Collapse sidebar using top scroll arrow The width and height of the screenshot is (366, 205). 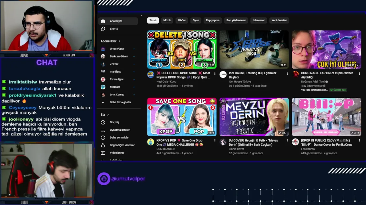[141, 16]
